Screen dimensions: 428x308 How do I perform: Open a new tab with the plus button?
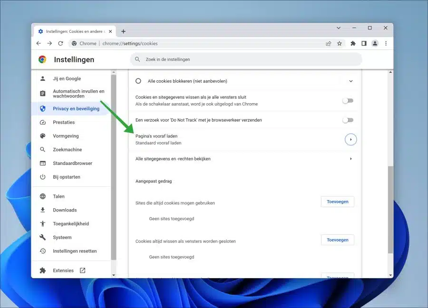pyautogui.click(x=123, y=31)
